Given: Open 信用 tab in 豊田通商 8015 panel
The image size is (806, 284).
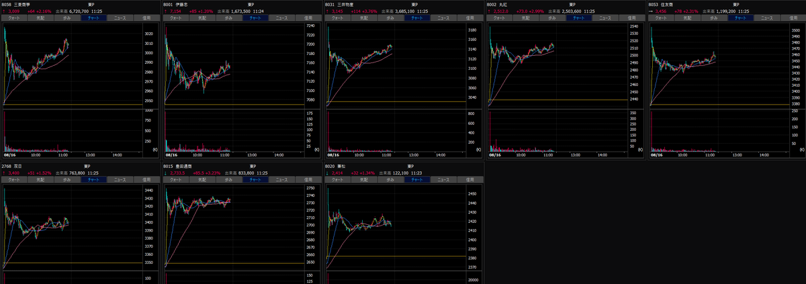Looking at the screenshot, I should point(307,180).
